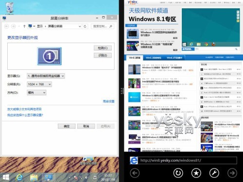Open the 放大或缩小文本和其他项目 link
Viewport: 243px width, 182px height.
click(24, 109)
